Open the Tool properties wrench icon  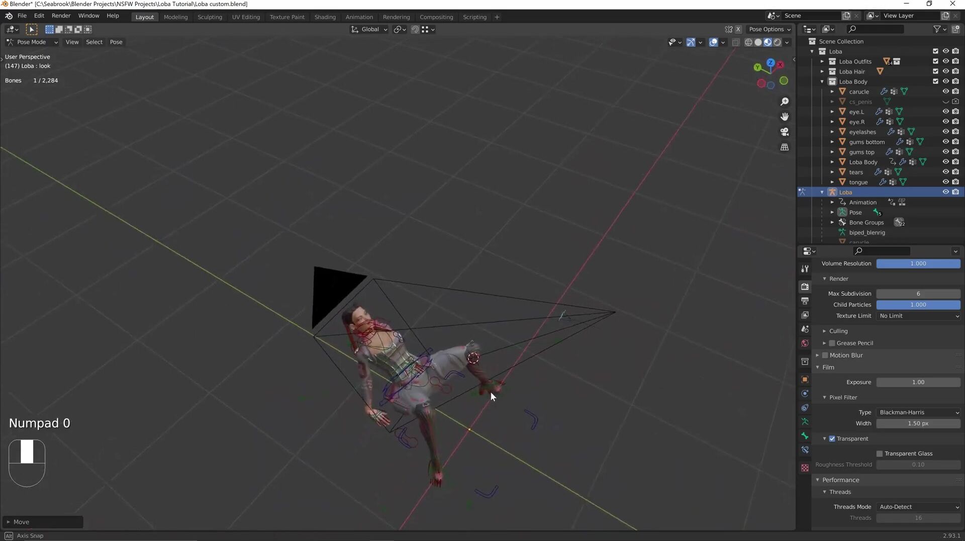point(805,269)
